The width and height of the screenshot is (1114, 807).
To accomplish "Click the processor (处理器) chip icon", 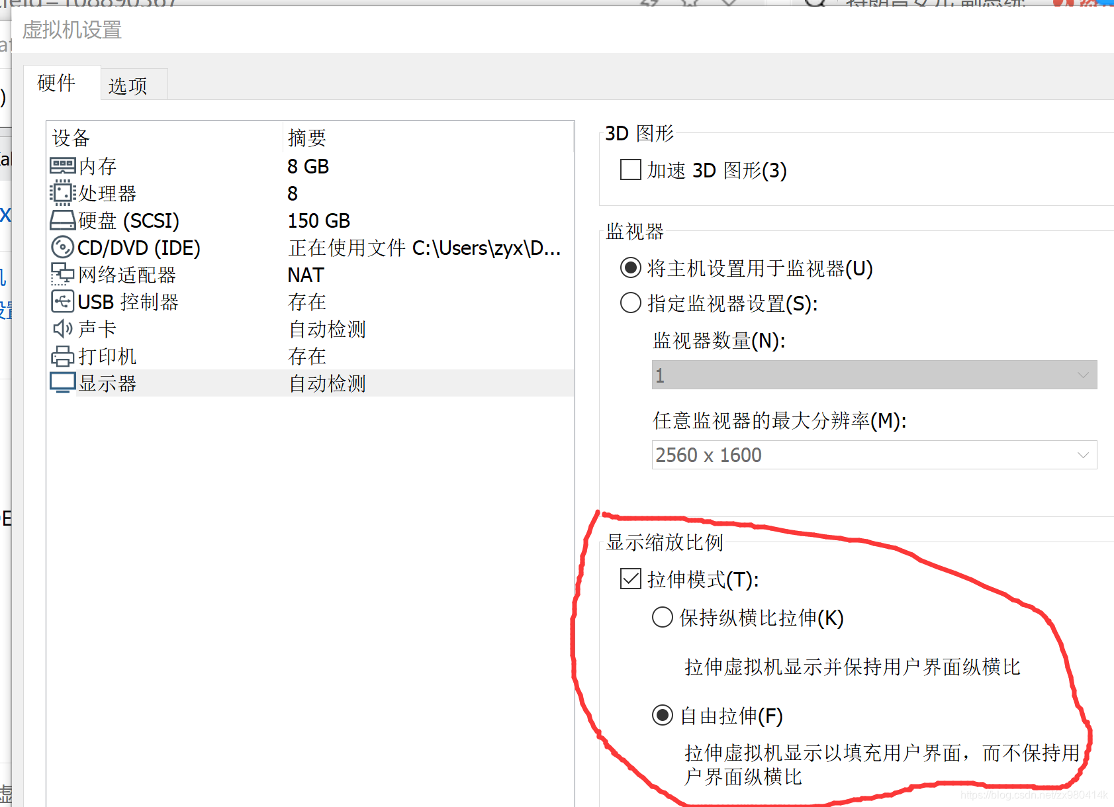I will (62, 193).
